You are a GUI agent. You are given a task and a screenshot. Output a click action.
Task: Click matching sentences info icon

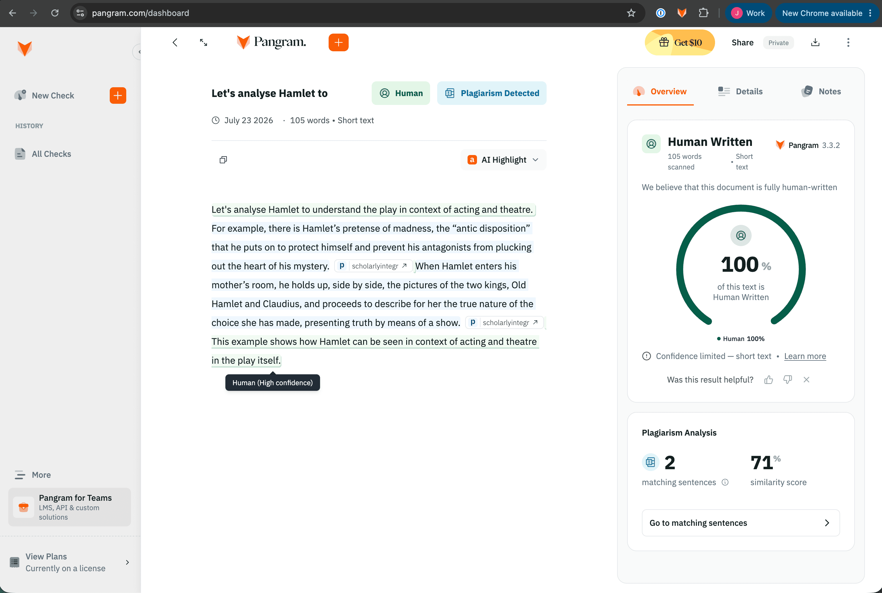pyautogui.click(x=725, y=482)
